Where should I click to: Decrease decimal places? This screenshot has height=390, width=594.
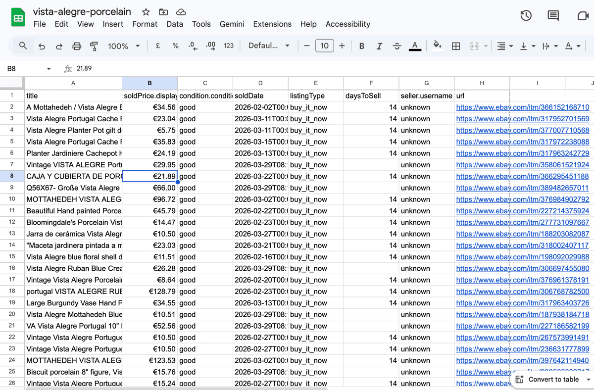pos(193,46)
